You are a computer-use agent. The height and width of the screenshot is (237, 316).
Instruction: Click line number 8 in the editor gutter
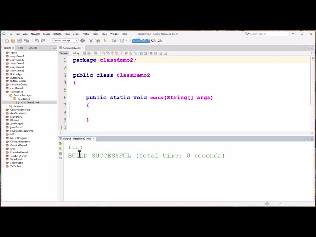tap(65, 113)
